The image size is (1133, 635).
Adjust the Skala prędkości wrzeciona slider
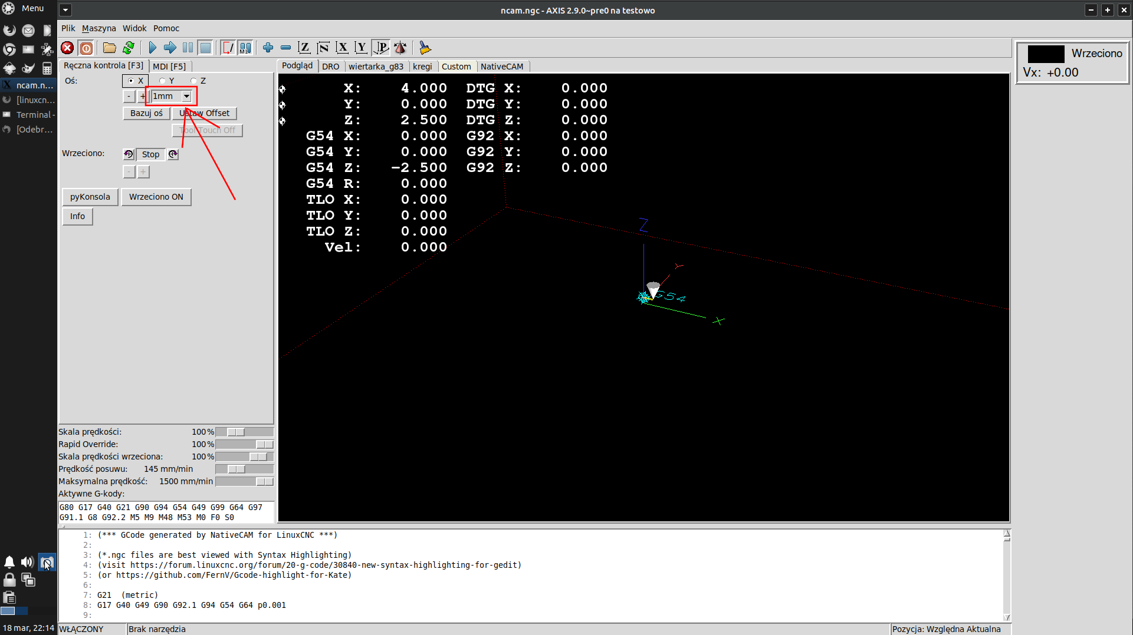(x=244, y=457)
